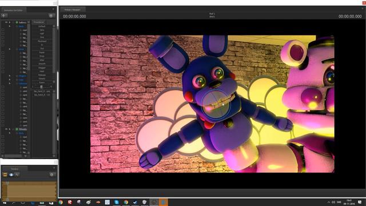Apply the Jitter preset
366x206 pixels.
pyautogui.click(x=42, y=60)
